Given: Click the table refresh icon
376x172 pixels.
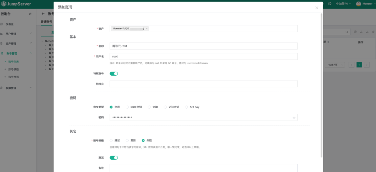Looking at the screenshot, I should coord(373,32).
